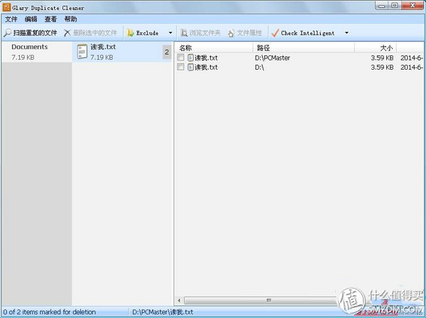Click the 3.59 KB size in D:\PCMaster row
Image resolution: width=426 pixels, height=318 pixels.
tap(382, 58)
